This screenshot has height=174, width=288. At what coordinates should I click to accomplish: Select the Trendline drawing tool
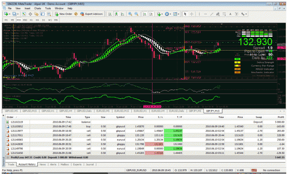click(x=212, y=14)
